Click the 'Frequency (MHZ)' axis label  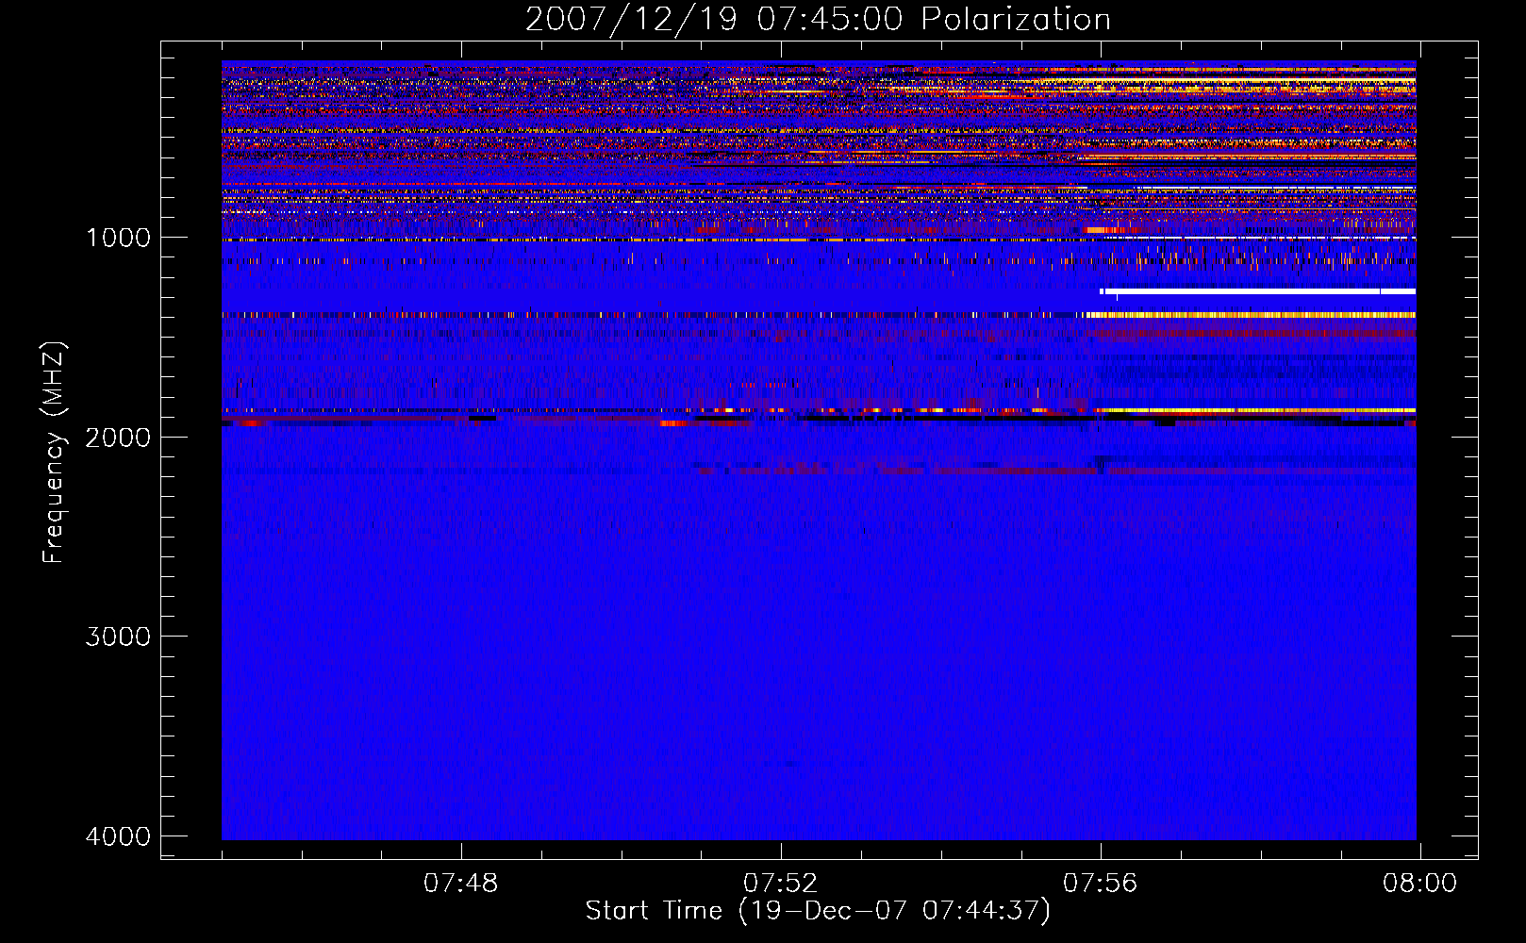pos(55,453)
